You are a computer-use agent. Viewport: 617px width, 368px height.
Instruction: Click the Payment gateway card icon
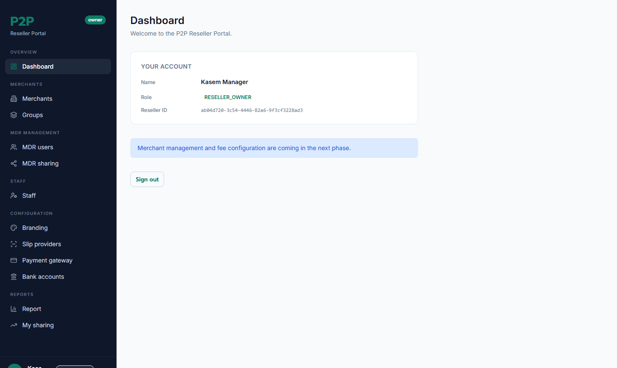coord(14,260)
